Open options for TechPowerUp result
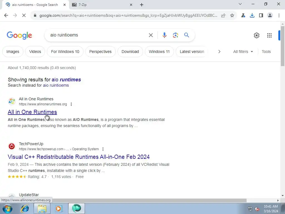 pyautogui.click(x=103, y=149)
